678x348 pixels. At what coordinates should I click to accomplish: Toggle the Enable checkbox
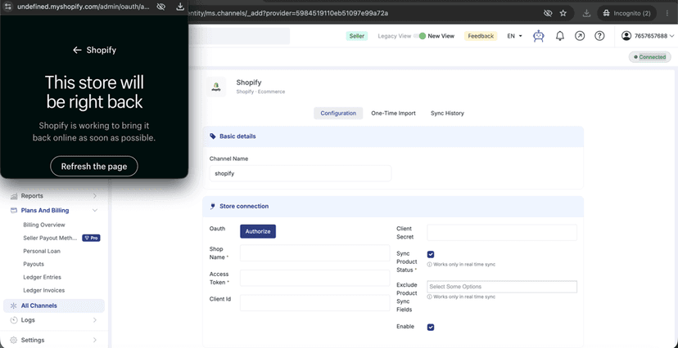(431, 328)
